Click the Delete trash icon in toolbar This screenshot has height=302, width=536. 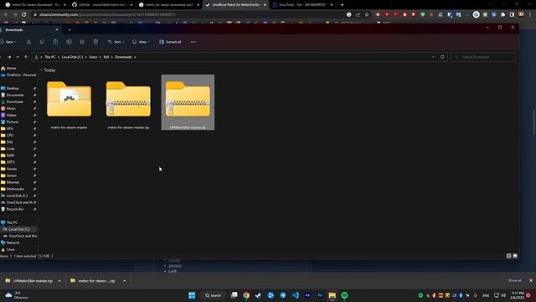click(x=95, y=42)
